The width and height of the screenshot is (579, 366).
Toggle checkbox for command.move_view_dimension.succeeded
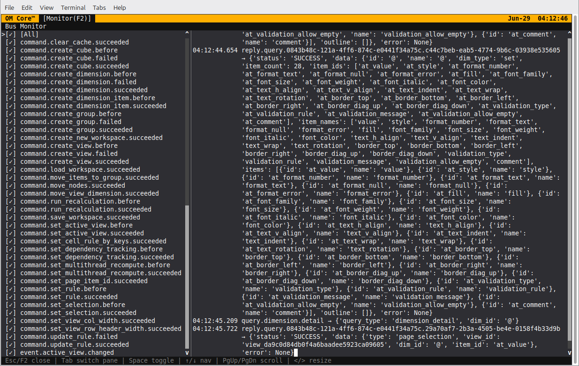coord(11,193)
